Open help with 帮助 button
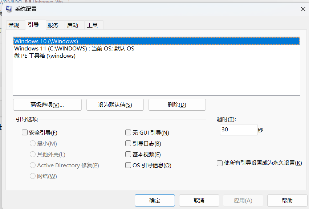Image resolution: width=309 pixels, height=209 pixels. [x=287, y=201]
